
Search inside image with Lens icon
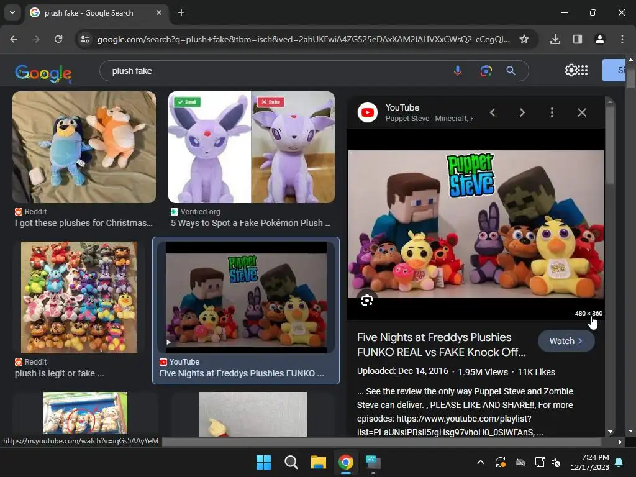367,300
